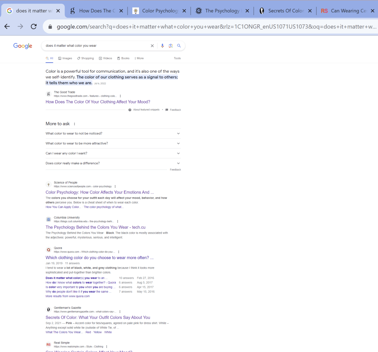Click the magnifying glass search icon
378x352 pixels.
click(179, 46)
